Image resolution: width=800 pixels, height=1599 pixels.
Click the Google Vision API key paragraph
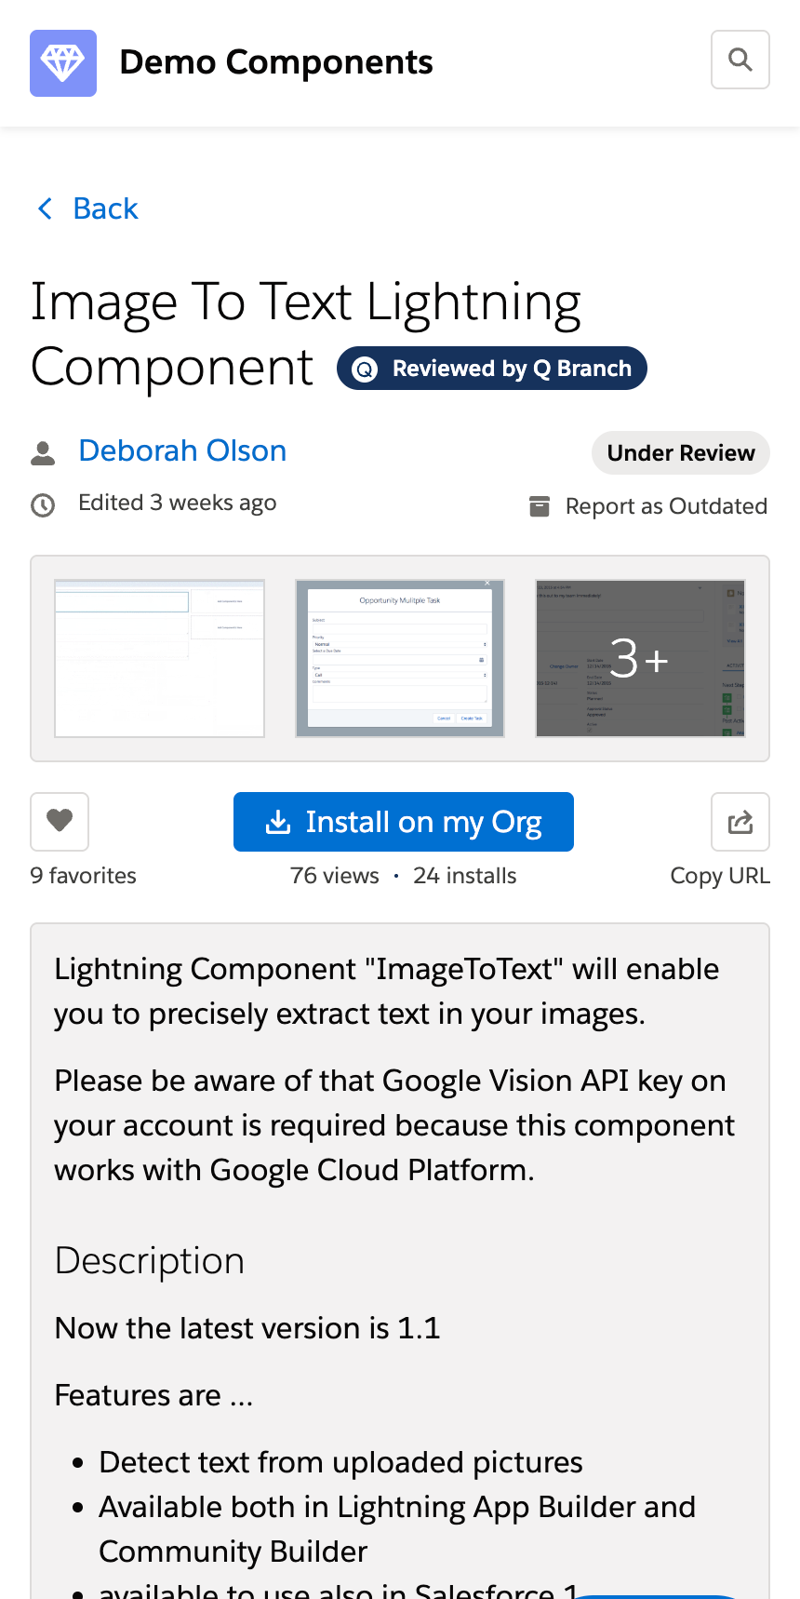click(x=394, y=1125)
